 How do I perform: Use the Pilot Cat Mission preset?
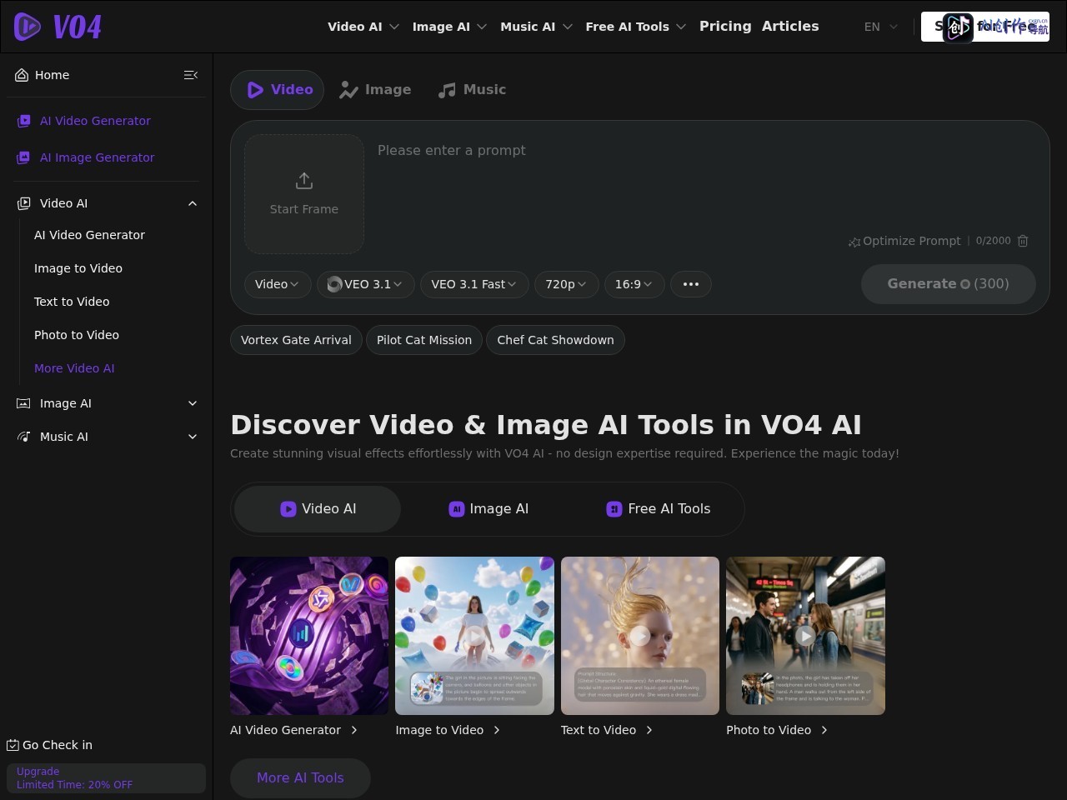pyautogui.click(x=424, y=340)
